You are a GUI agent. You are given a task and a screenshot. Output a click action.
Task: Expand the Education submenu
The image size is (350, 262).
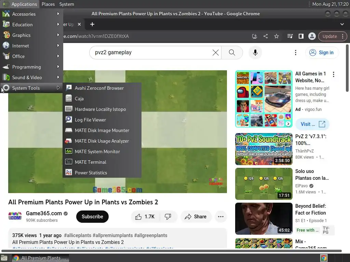[x=31, y=25]
